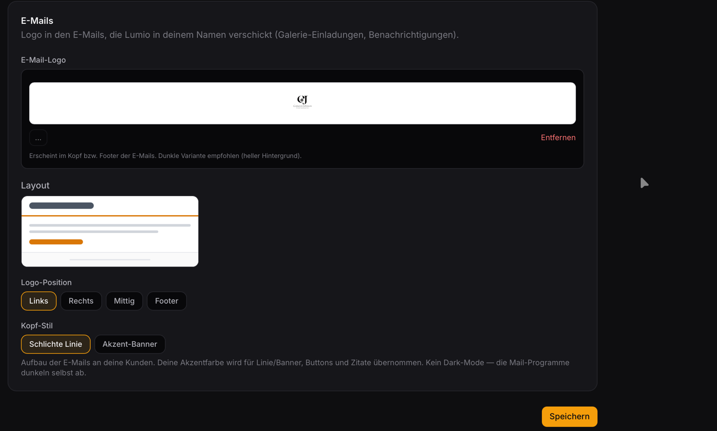The width and height of the screenshot is (717, 431).
Task: Select Links logo position
Action: [39, 301]
